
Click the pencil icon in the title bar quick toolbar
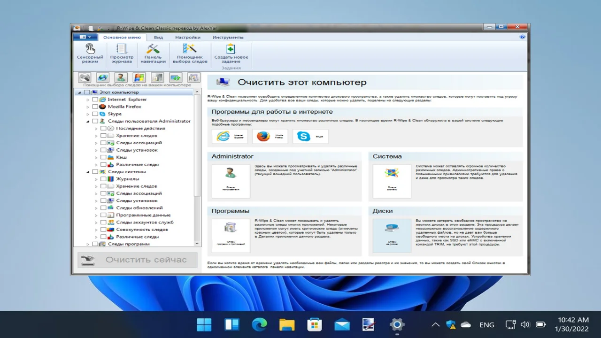click(100, 28)
